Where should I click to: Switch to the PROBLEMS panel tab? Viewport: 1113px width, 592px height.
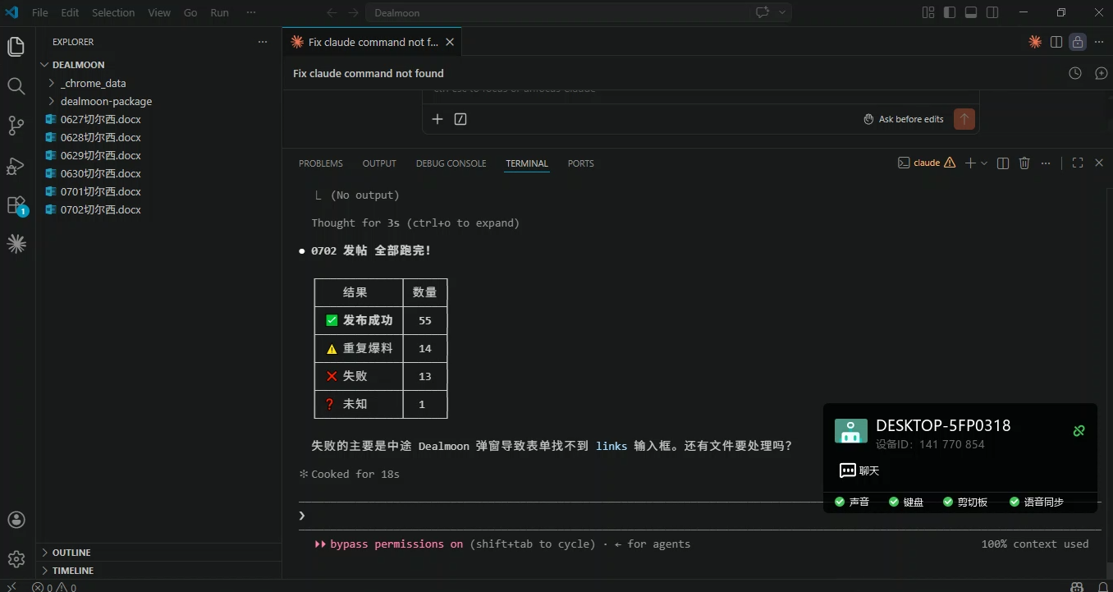[x=321, y=163]
